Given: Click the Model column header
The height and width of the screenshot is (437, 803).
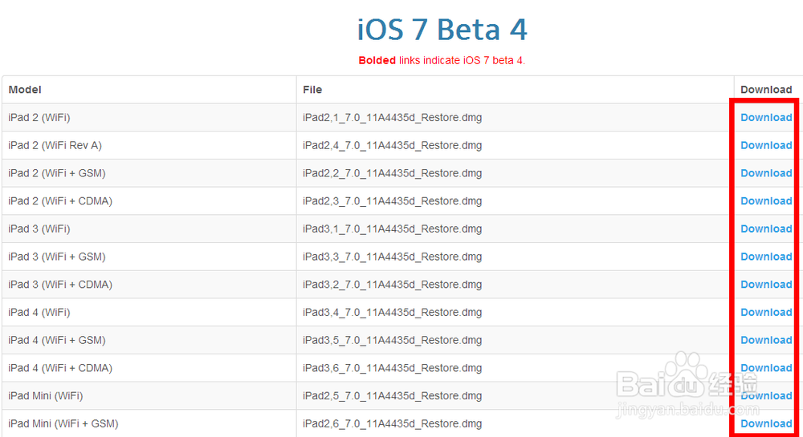Looking at the screenshot, I should pos(25,90).
